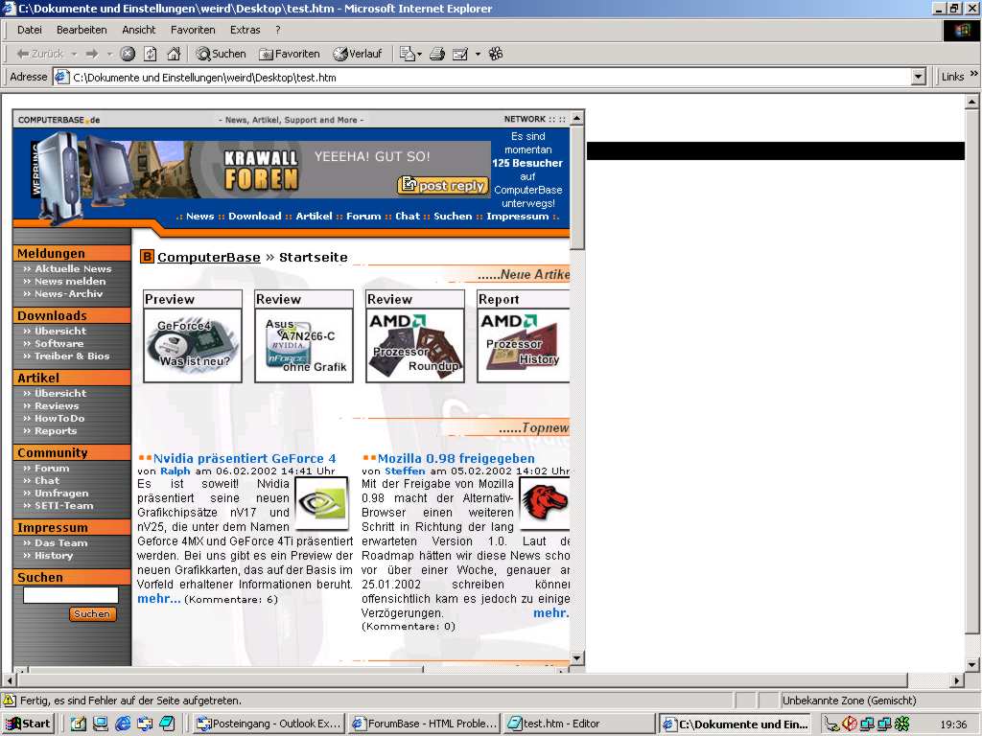Click the Download link in the site navigation
This screenshot has width=982, height=736.
[x=255, y=216]
